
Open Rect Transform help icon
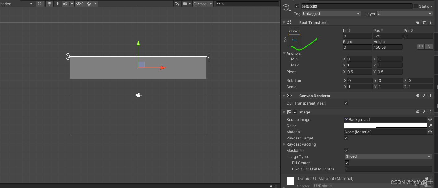point(418,22)
